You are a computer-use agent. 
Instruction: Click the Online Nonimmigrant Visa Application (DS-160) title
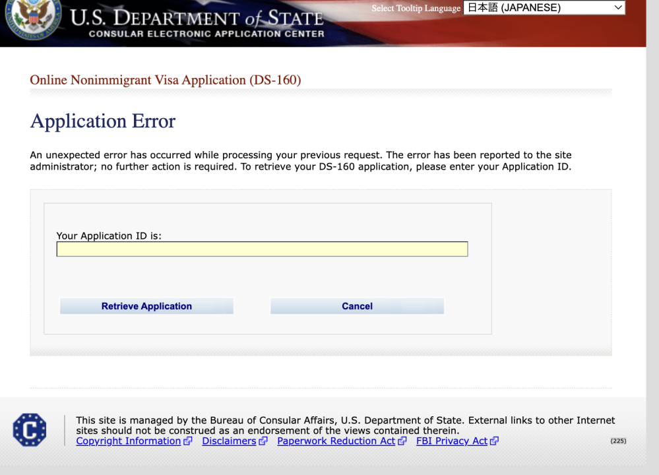click(166, 80)
